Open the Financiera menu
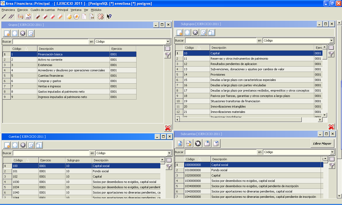 click(8, 10)
